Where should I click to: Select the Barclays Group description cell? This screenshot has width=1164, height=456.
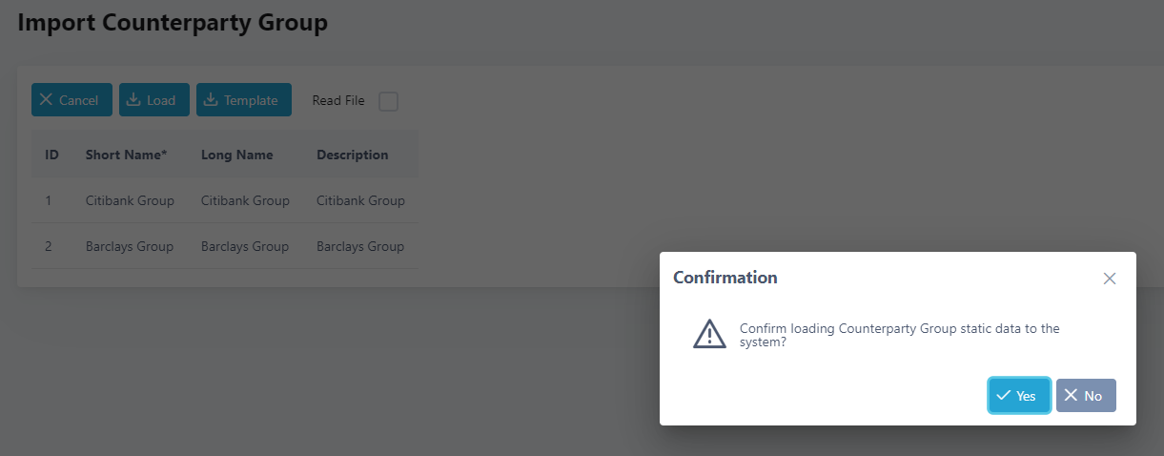pos(360,246)
